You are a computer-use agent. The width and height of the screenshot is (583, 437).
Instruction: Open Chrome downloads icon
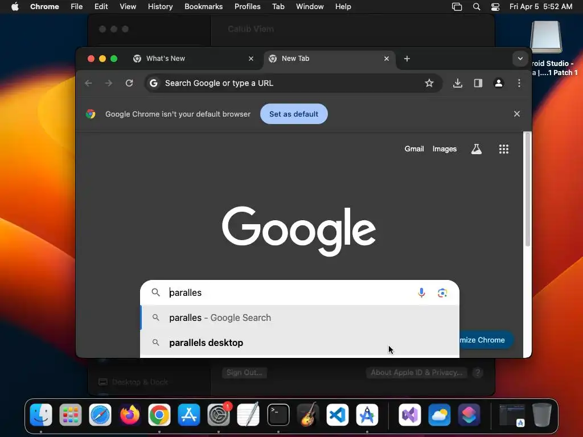[458, 83]
